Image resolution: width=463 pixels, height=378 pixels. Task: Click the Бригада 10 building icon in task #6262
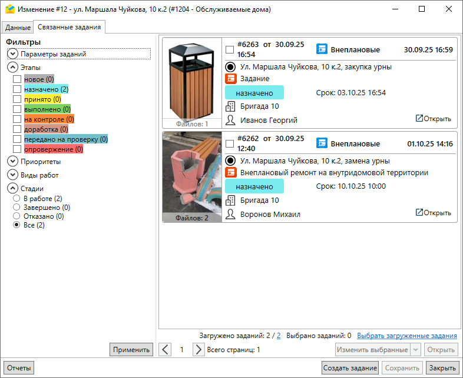tap(230, 200)
